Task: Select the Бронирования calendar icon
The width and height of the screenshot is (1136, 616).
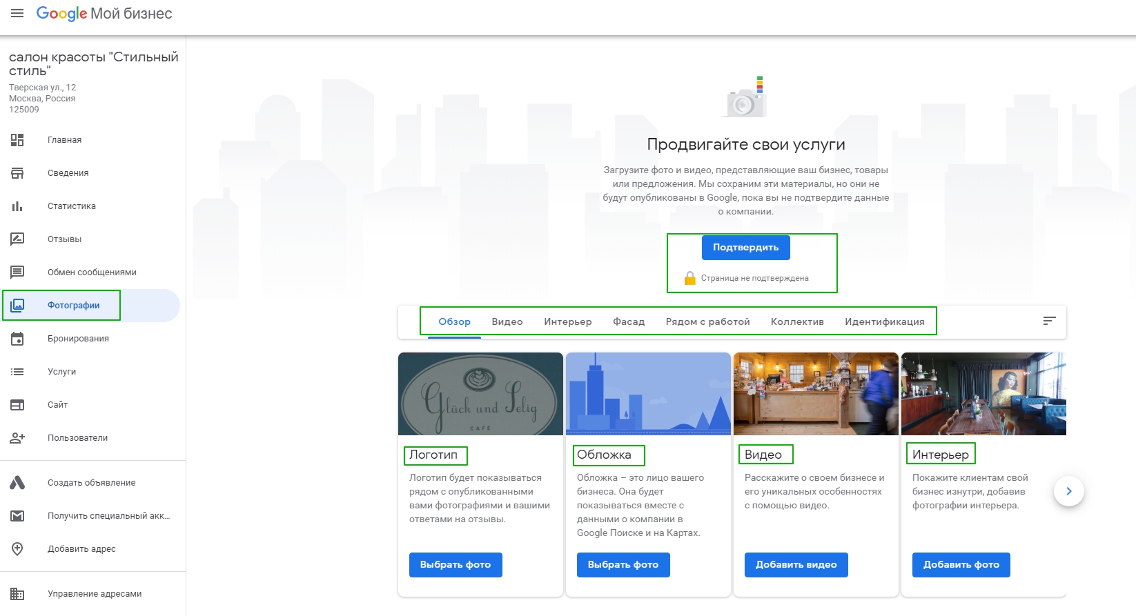Action: click(17, 339)
